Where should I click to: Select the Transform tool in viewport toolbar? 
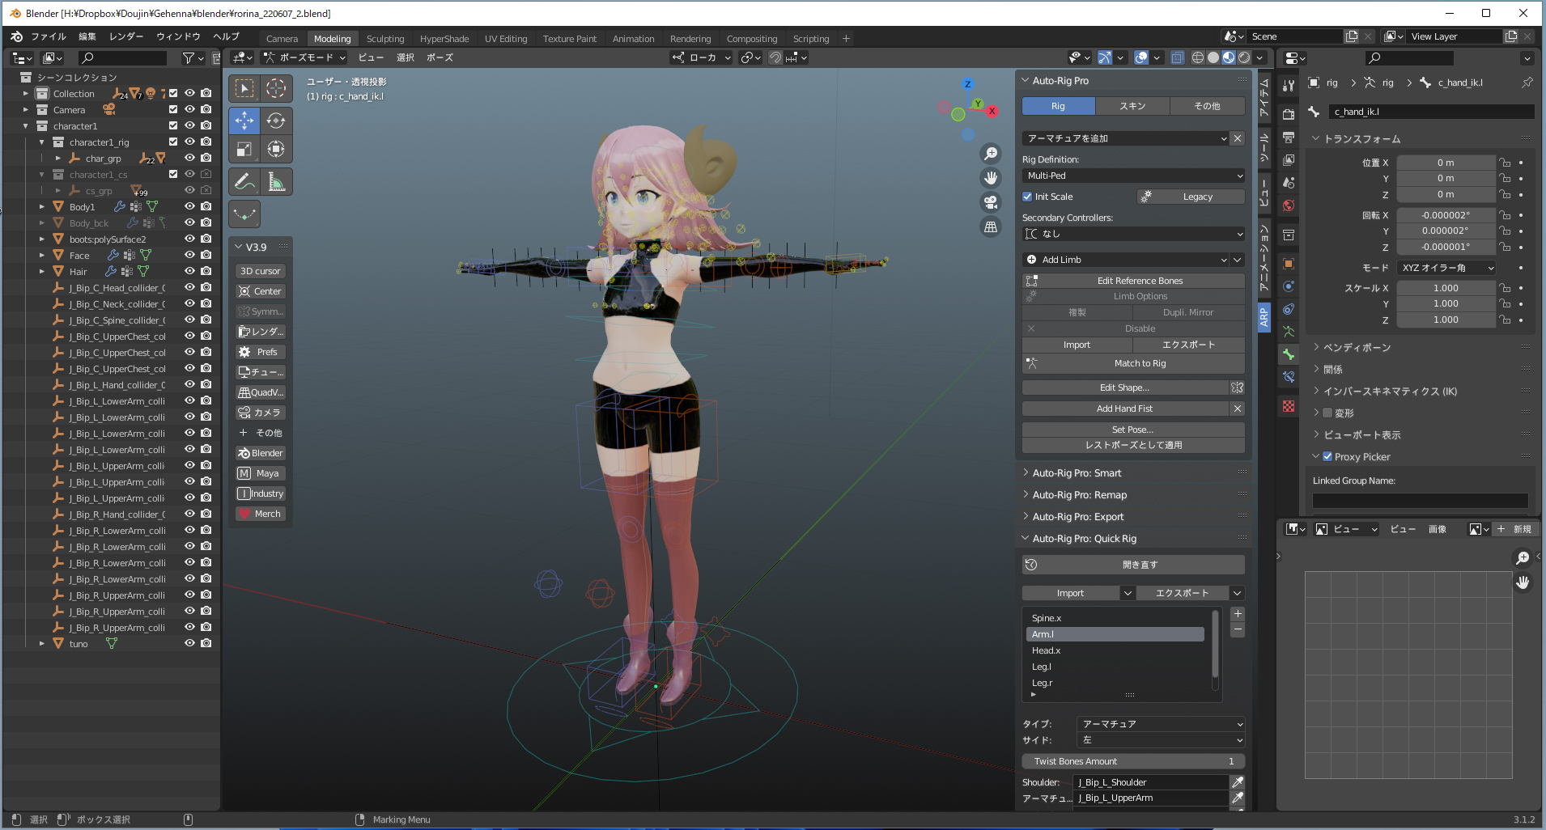[276, 149]
